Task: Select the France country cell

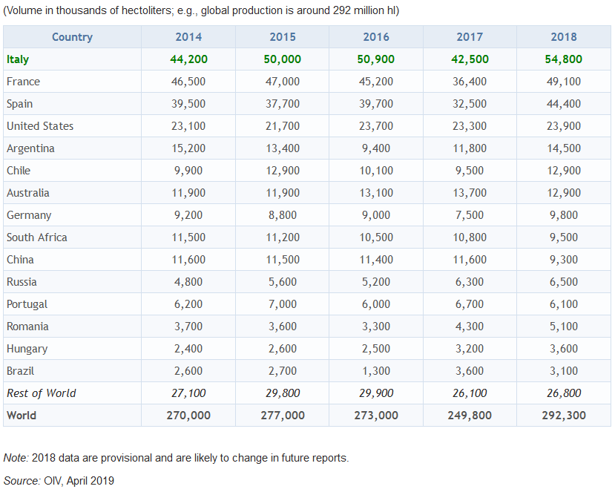Action: [23, 82]
